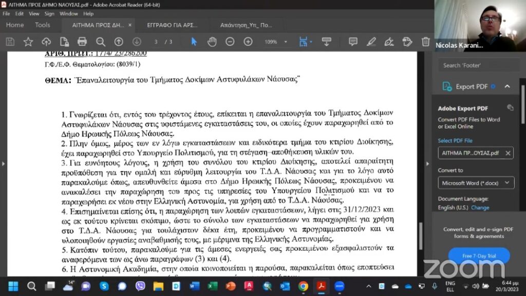Click the Free 7-Day Trial button

click(479, 255)
